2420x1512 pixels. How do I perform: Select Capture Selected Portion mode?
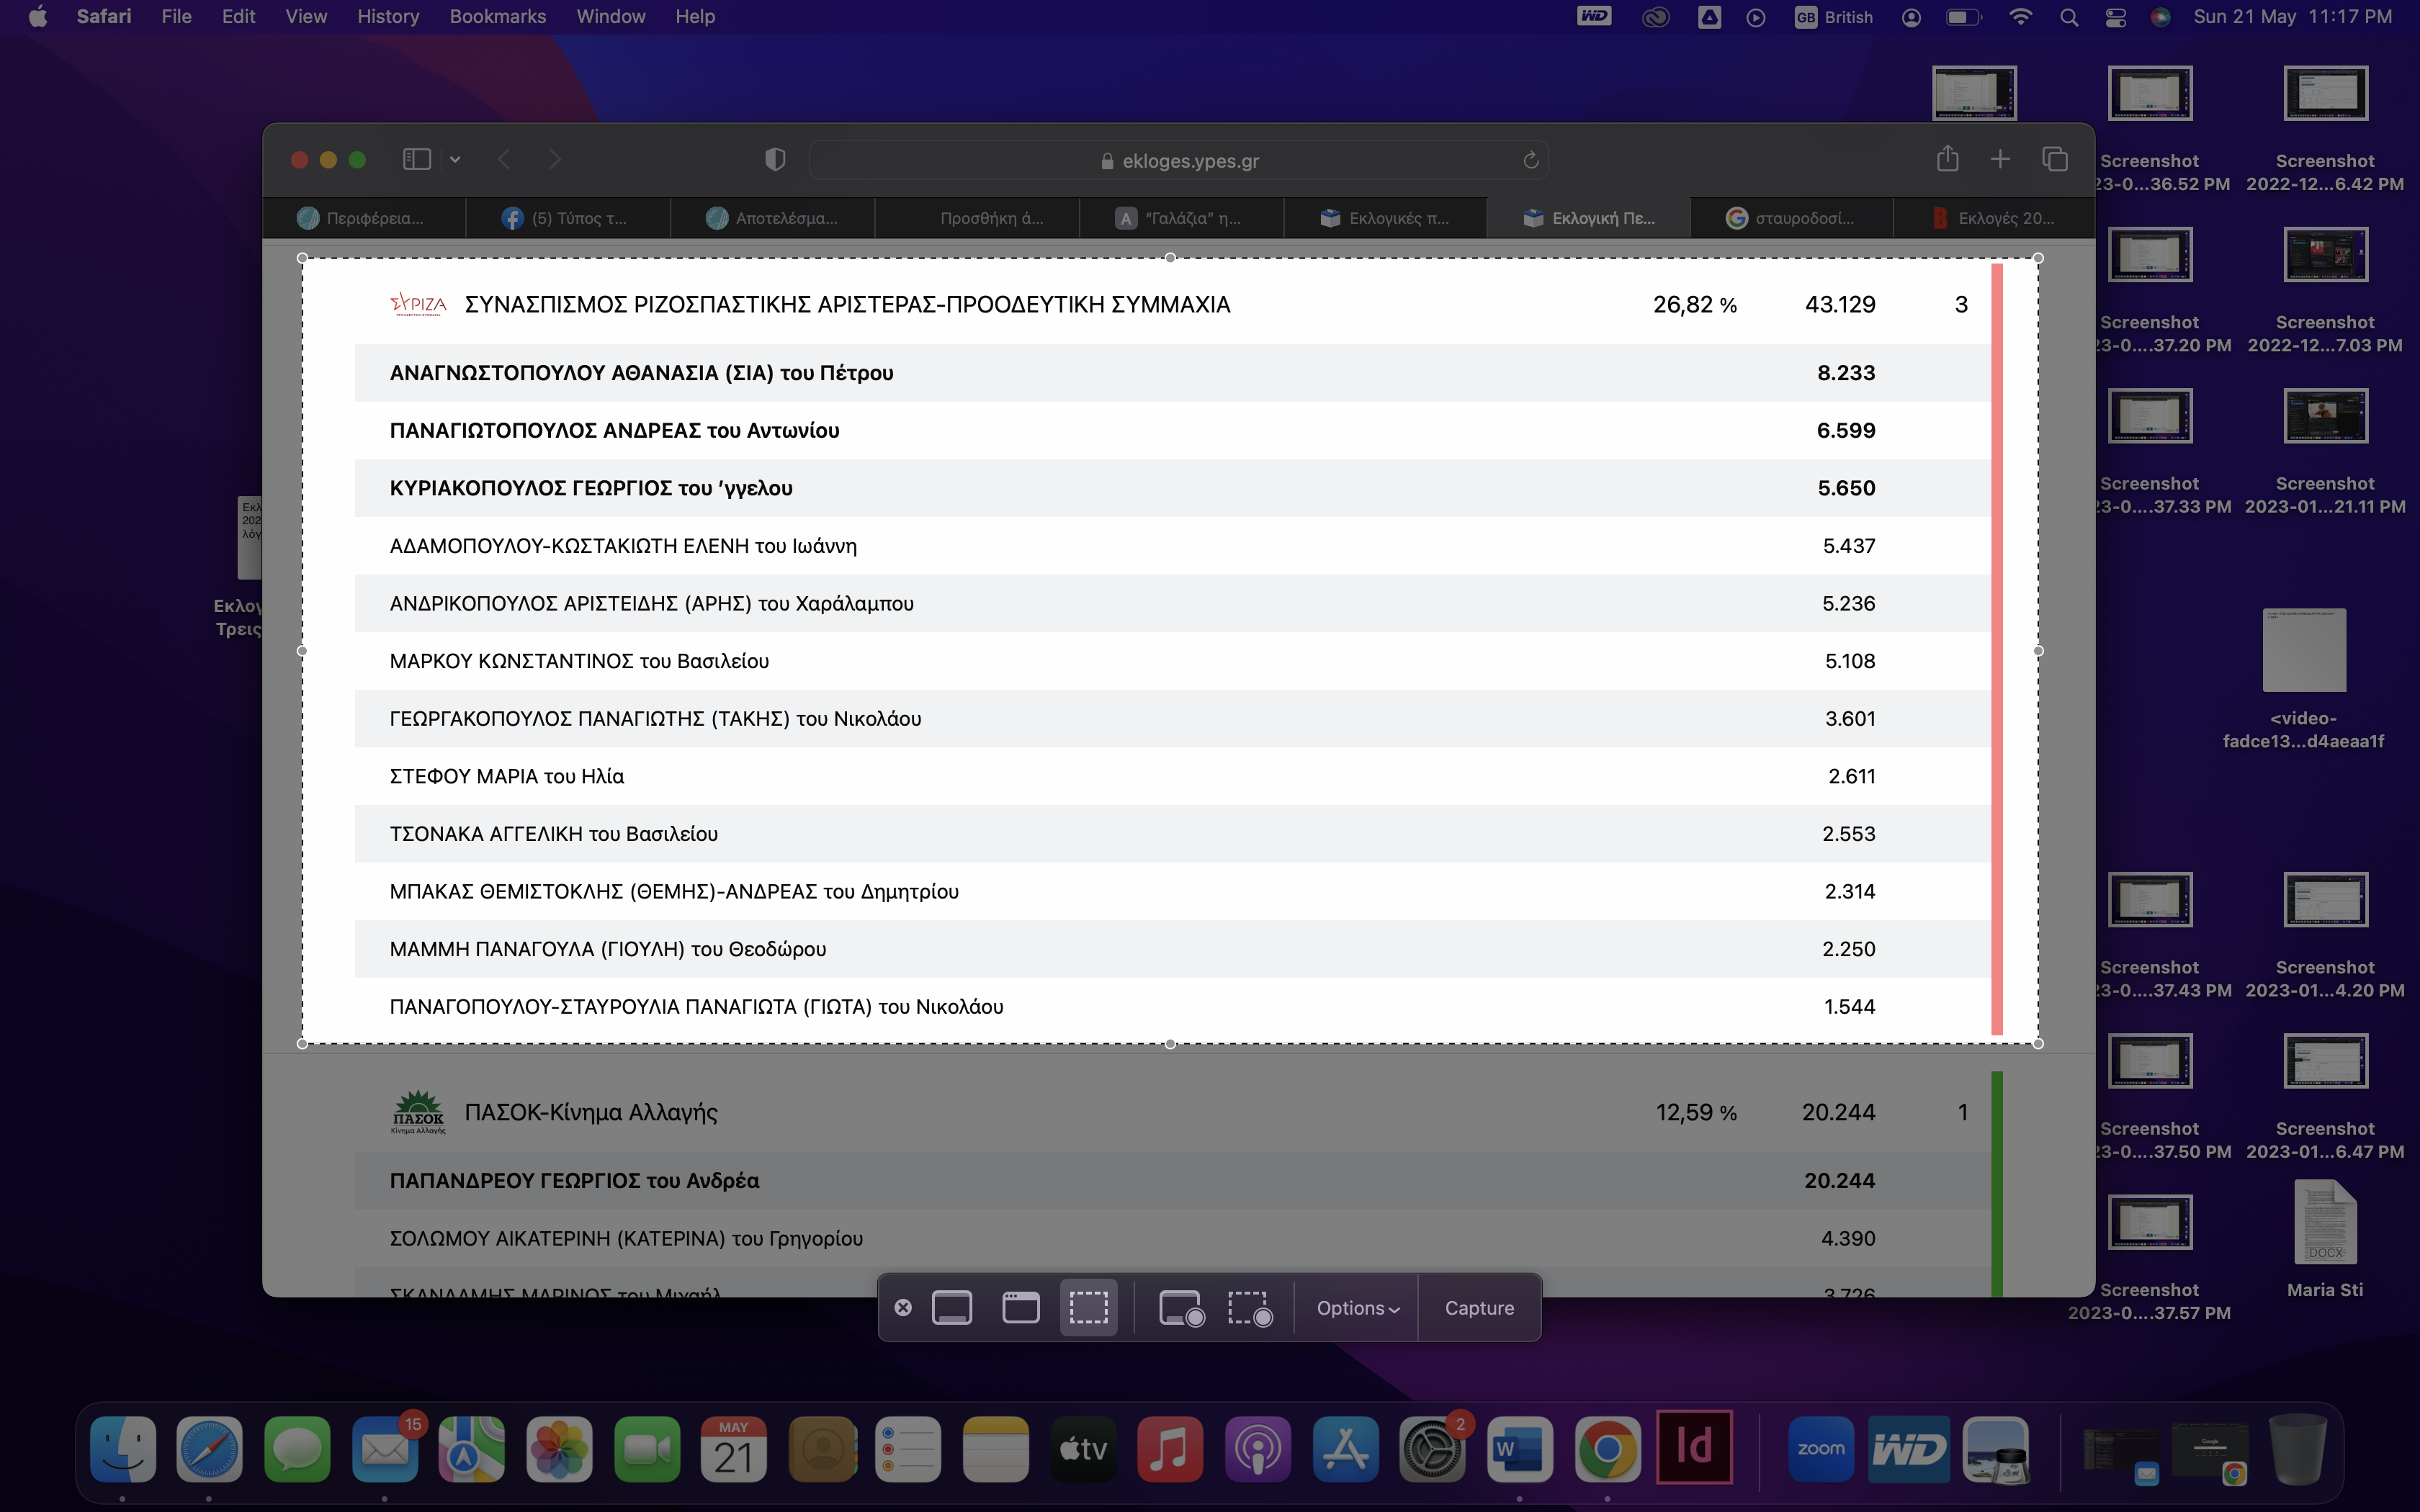(1088, 1307)
